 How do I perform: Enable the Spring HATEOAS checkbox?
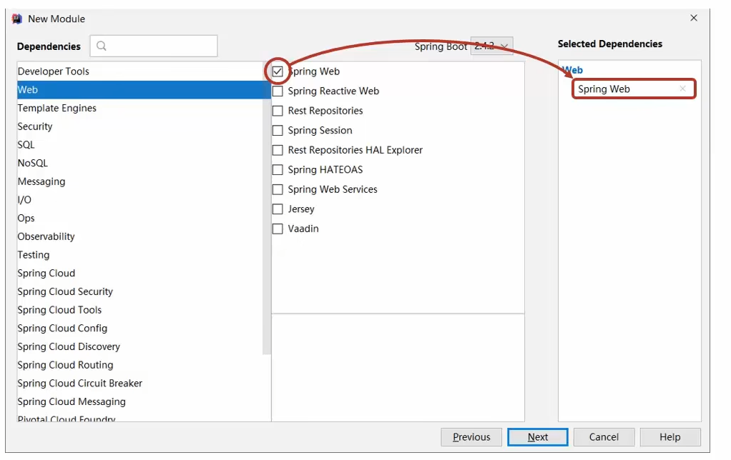pos(278,169)
